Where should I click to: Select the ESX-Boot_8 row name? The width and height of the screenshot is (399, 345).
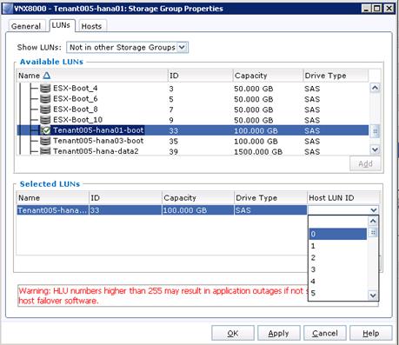tap(76, 109)
